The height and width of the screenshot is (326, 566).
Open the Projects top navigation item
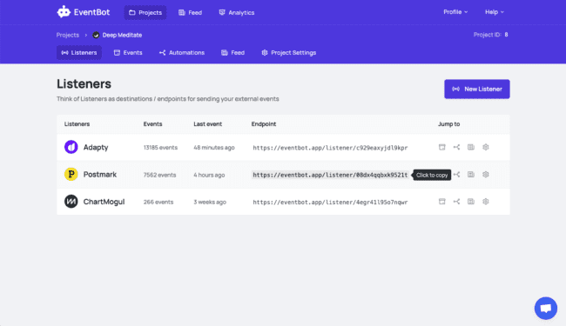pos(145,13)
